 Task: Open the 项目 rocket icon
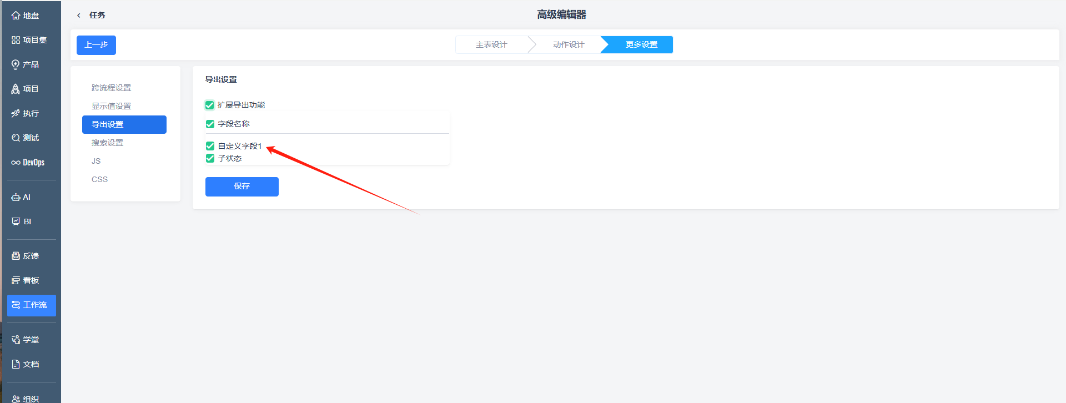coord(16,89)
